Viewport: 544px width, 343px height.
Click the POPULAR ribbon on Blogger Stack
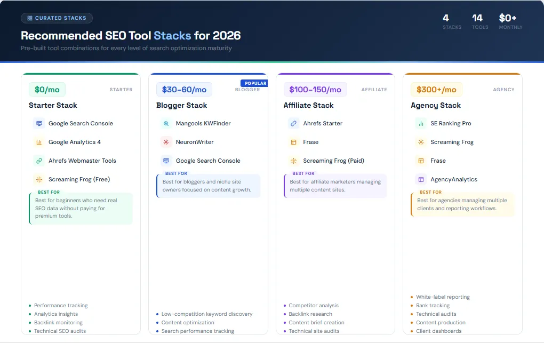[254, 83]
